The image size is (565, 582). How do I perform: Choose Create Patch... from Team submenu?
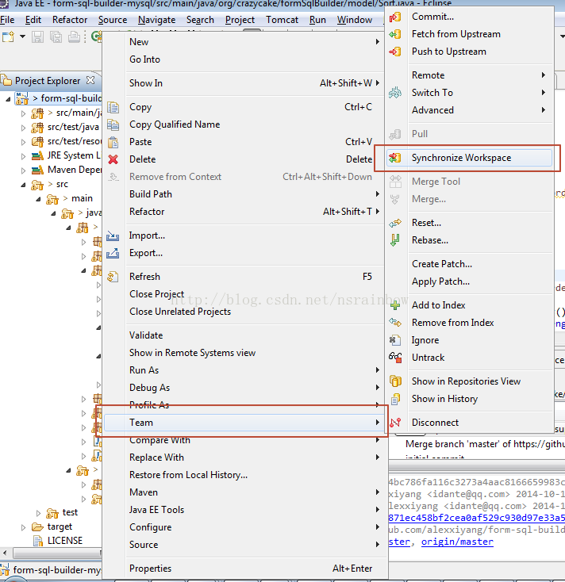click(469, 264)
